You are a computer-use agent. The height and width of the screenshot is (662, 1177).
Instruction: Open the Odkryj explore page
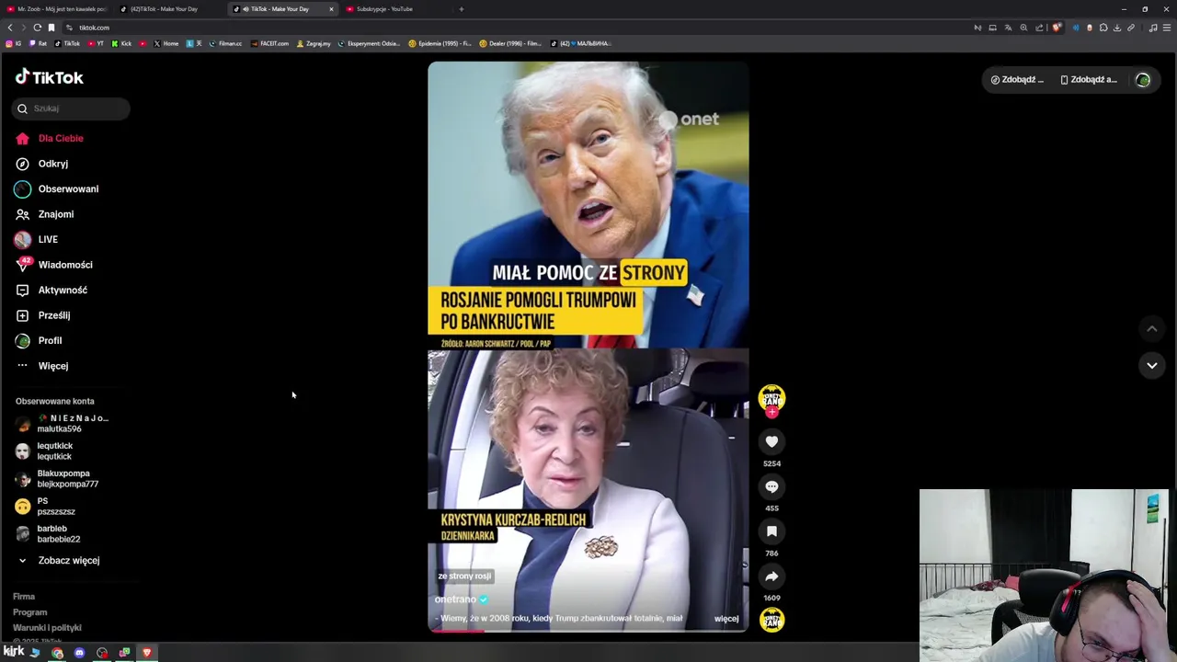(x=42, y=164)
